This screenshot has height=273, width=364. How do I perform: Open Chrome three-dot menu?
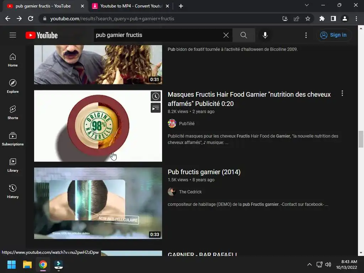tap(356, 18)
